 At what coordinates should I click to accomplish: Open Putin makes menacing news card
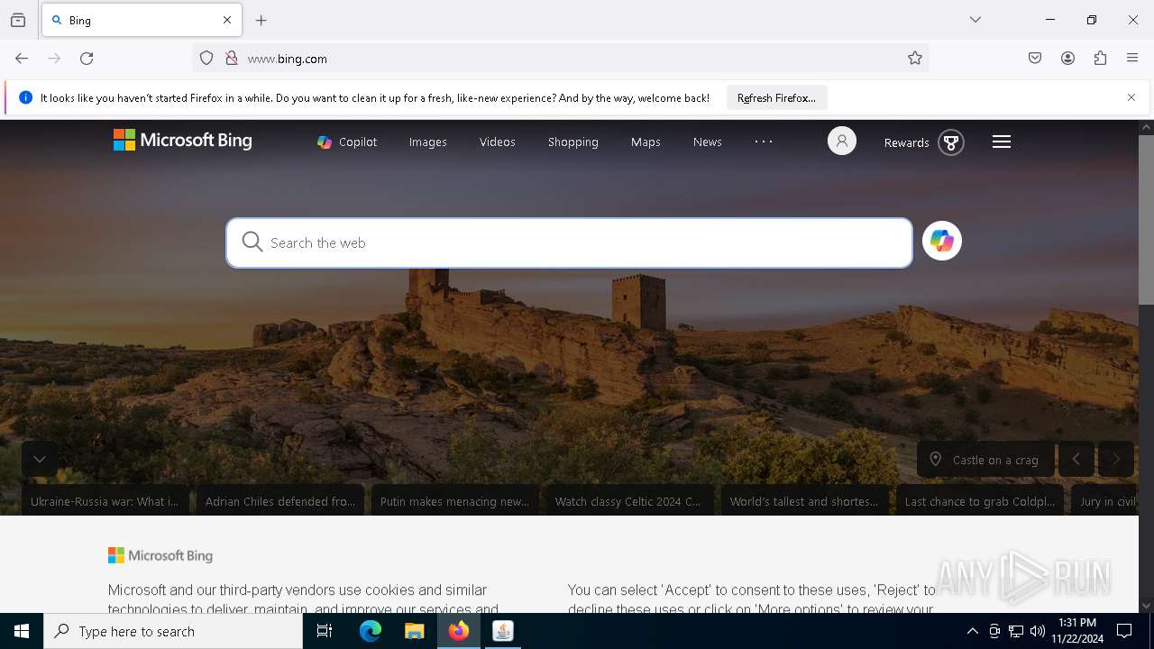(455, 501)
